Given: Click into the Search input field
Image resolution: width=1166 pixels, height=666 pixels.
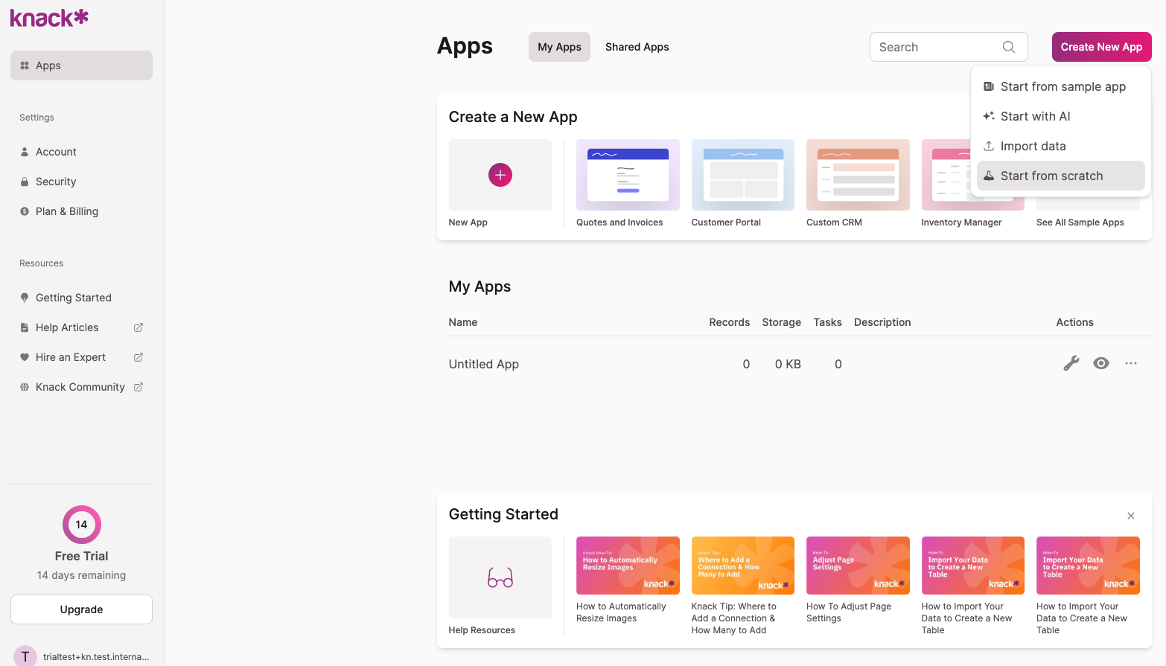Looking at the screenshot, I should (937, 47).
